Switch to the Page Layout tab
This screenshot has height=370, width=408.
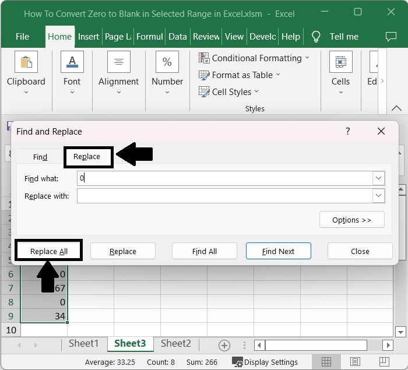pos(118,37)
